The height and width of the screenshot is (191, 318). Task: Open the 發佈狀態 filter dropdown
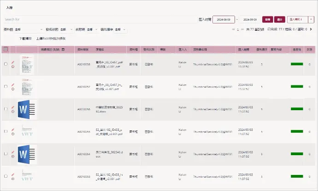71,29
